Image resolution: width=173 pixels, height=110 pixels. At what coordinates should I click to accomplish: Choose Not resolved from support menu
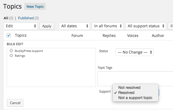click(x=129, y=88)
